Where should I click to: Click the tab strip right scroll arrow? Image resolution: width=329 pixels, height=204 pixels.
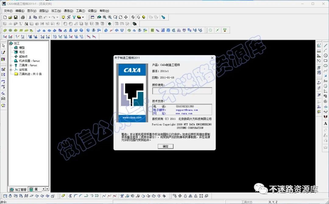(x=47, y=189)
